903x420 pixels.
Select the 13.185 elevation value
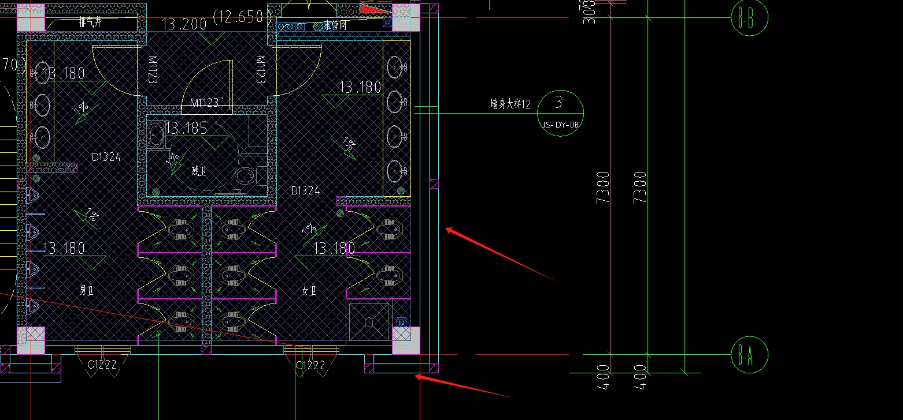click(x=186, y=128)
